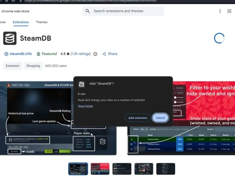Select the first screenshot thumbnail

tap(78, 169)
